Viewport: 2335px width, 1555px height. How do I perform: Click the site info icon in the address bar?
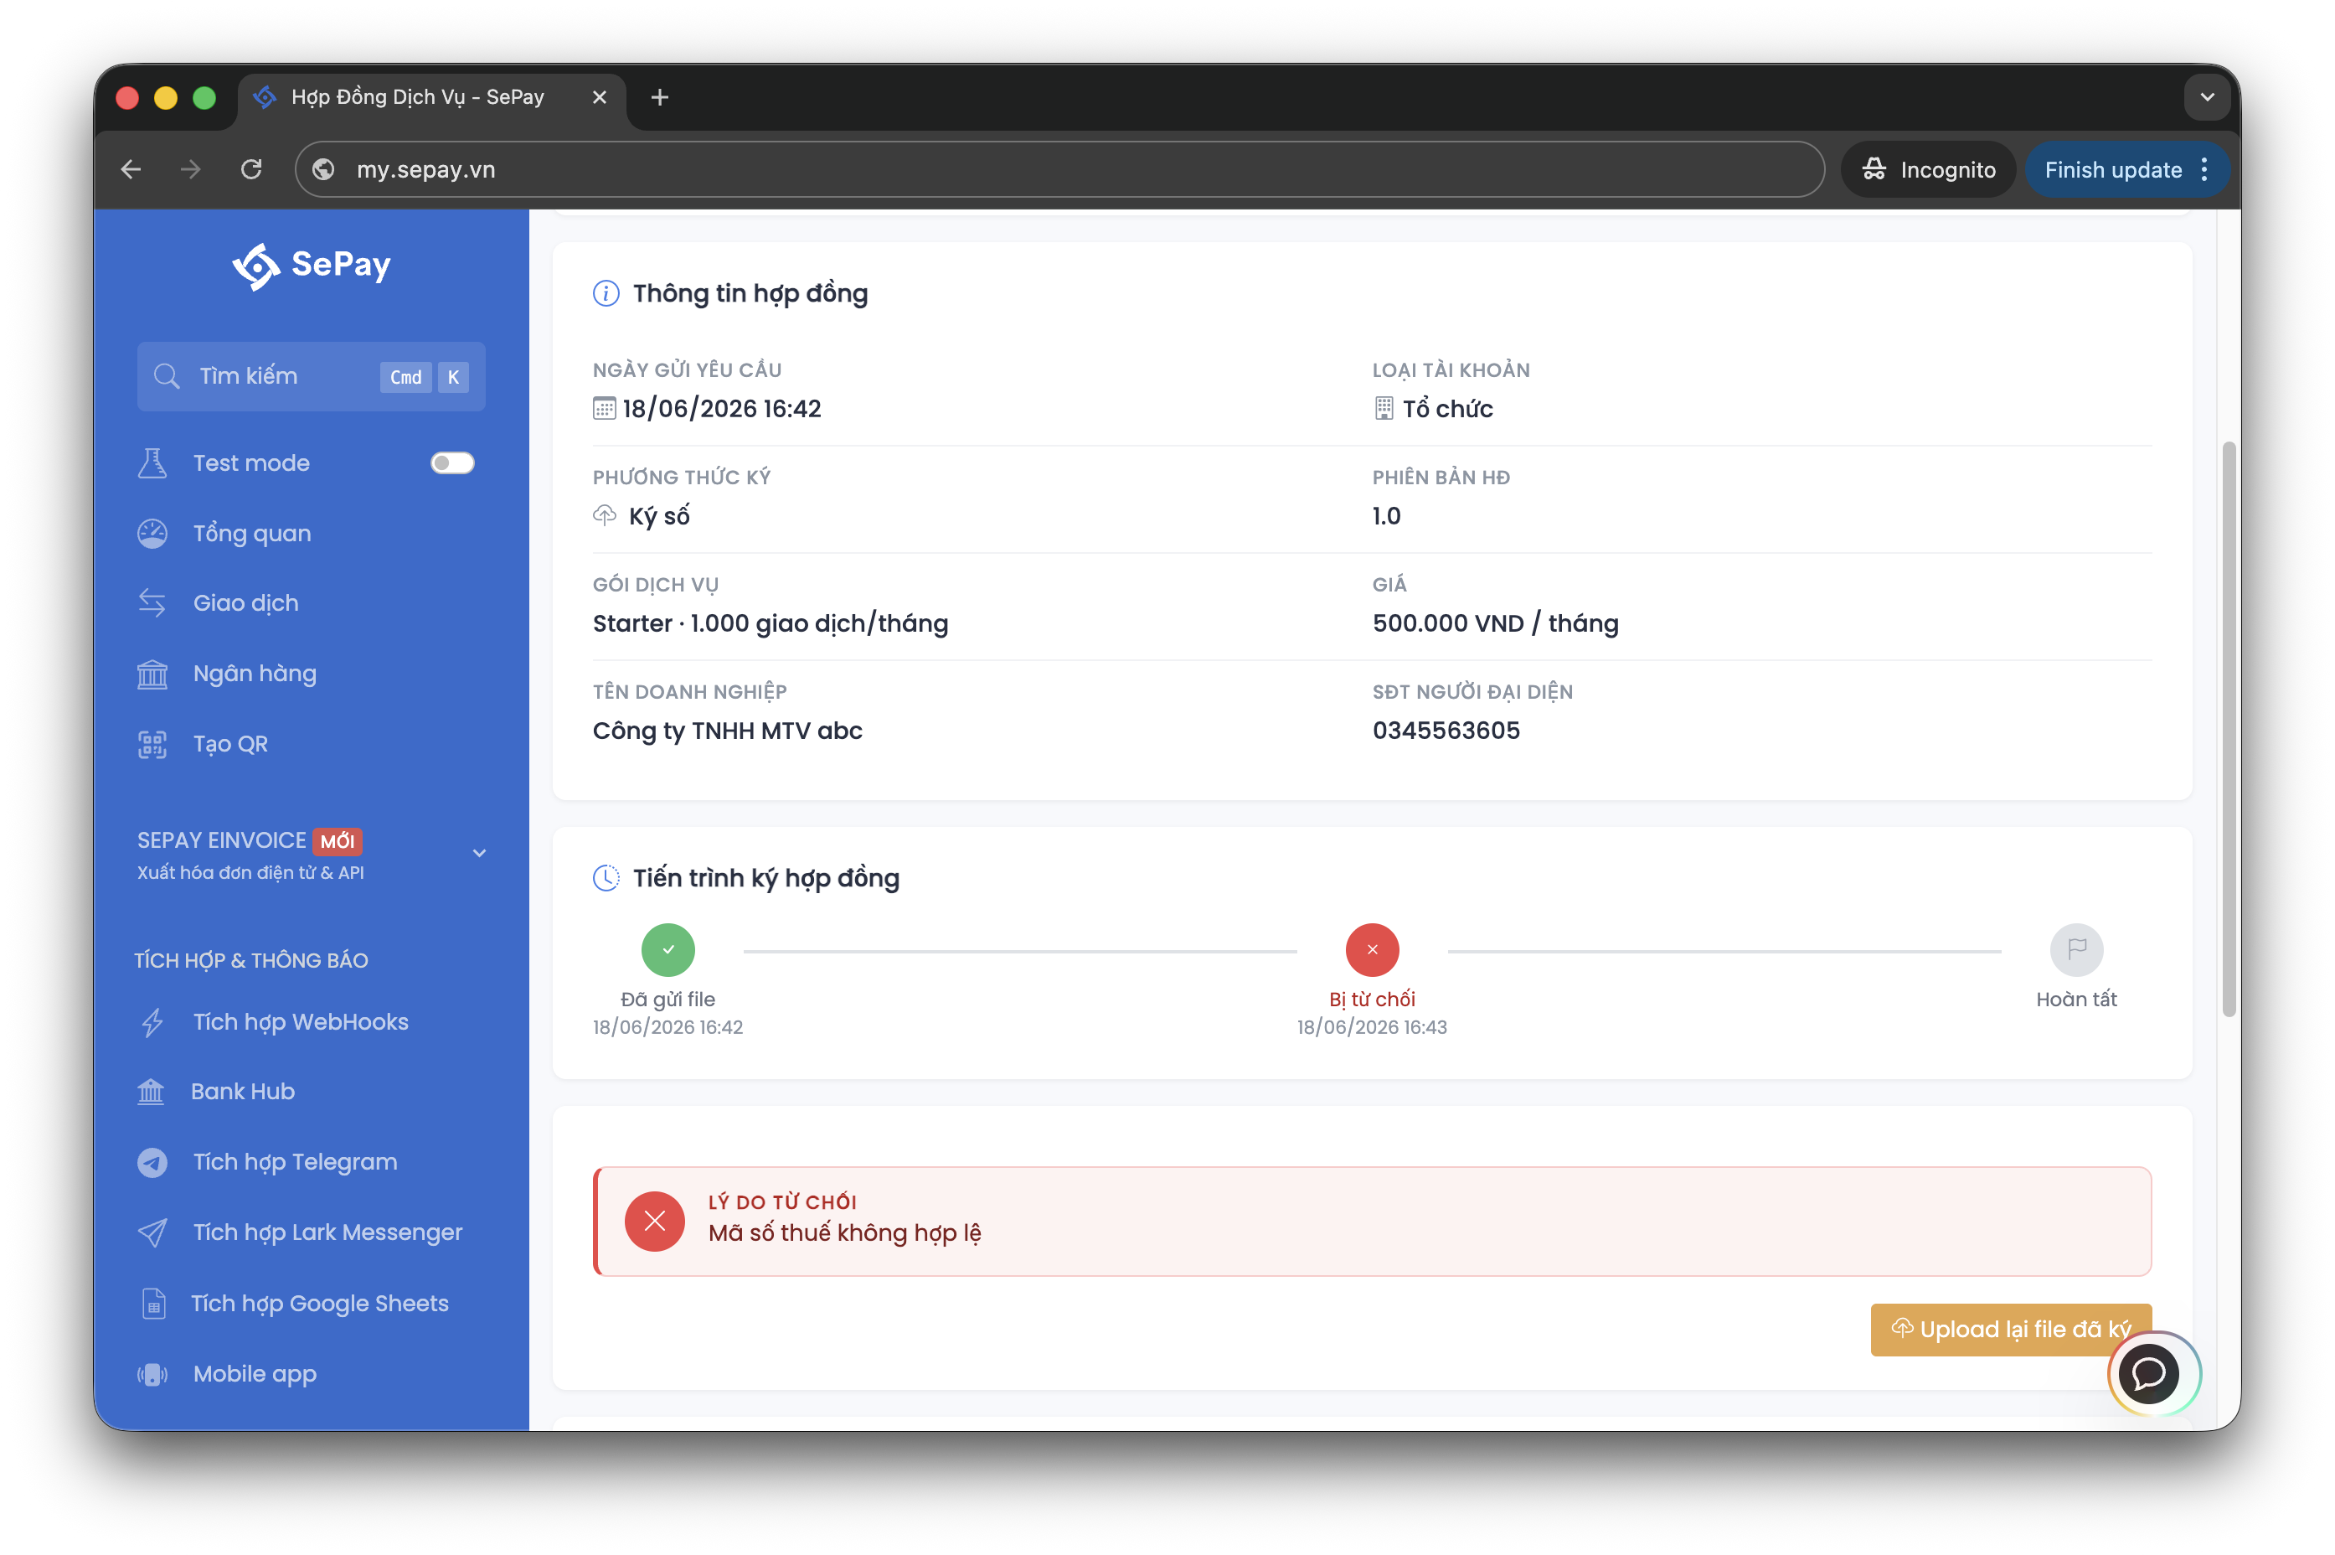(323, 169)
